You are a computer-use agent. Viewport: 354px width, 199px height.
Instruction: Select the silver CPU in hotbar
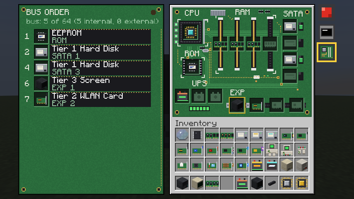coord(287,183)
